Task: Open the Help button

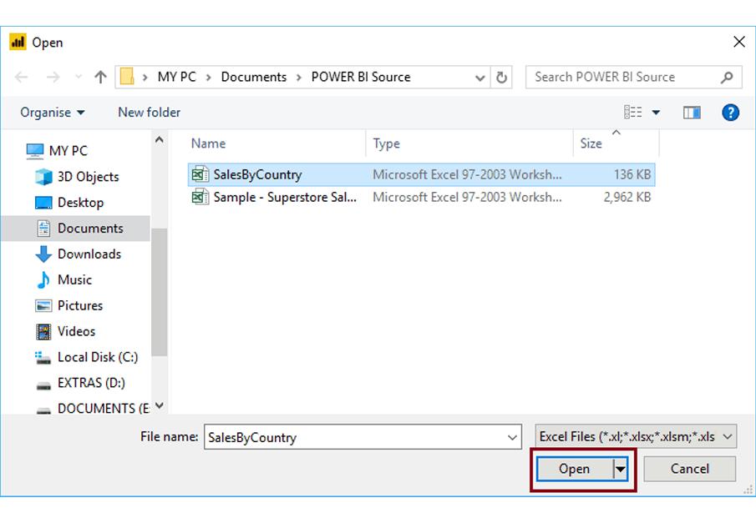Action: [730, 113]
